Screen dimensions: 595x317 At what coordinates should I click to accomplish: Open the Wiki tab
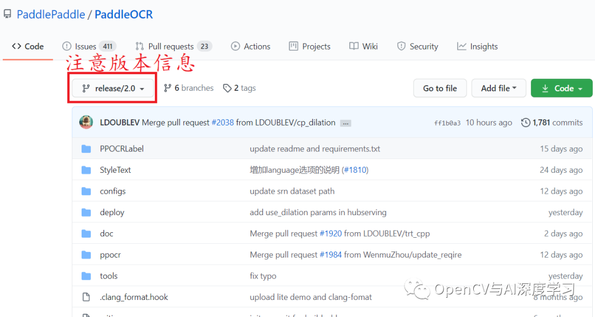coord(363,46)
